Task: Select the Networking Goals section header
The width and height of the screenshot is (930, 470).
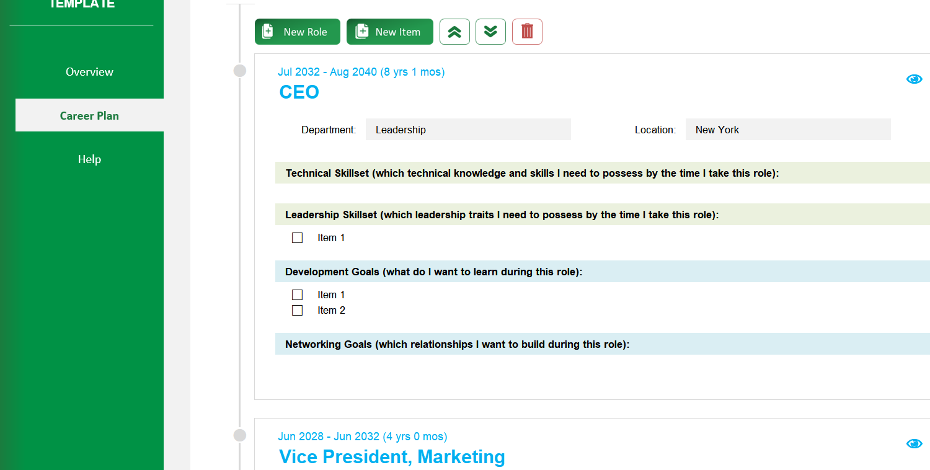Action: coord(457,344)
